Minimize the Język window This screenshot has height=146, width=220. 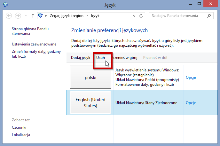click(190, 4)
